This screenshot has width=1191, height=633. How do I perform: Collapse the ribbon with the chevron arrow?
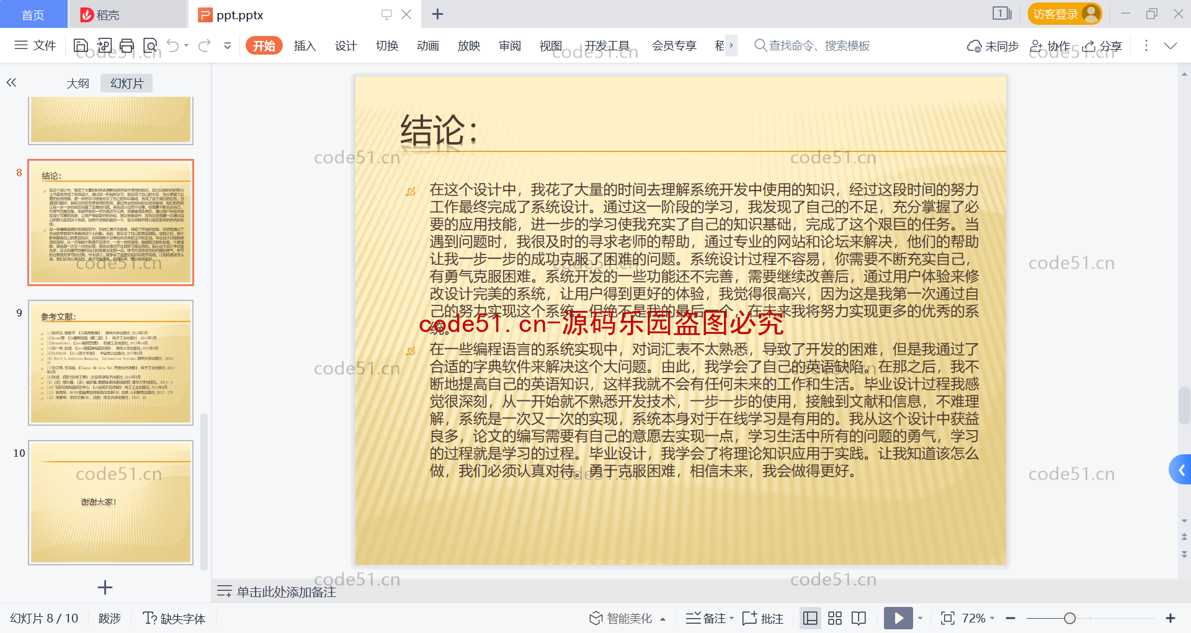(x=1171, y=45)
